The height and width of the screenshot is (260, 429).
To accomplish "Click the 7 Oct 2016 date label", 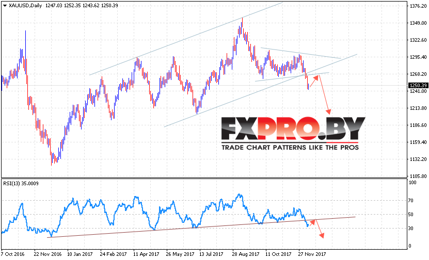I will (13, 254).
